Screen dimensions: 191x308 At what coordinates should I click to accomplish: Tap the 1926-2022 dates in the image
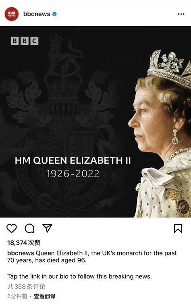(73, 174)
